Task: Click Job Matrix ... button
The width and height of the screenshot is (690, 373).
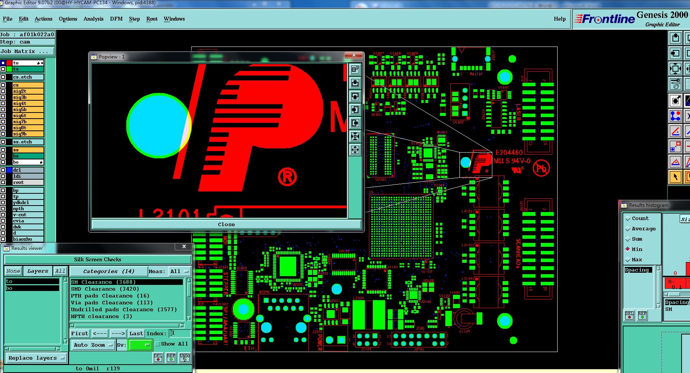Action: (27, 51)
